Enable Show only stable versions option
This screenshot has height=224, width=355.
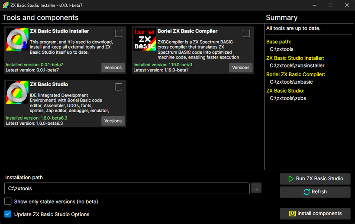[x=8, y=201]
